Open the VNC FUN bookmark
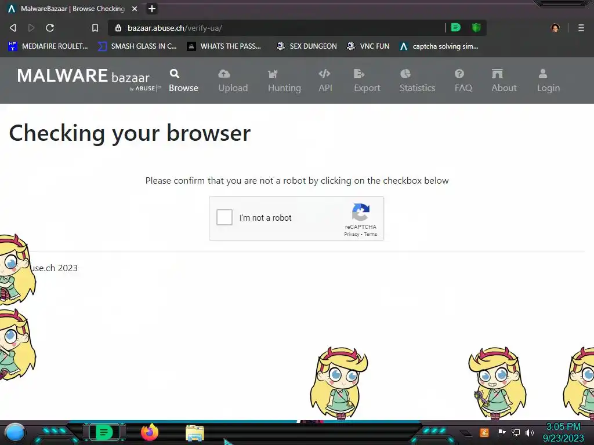The height and width of the screenshot is (445, 594). 368,46
